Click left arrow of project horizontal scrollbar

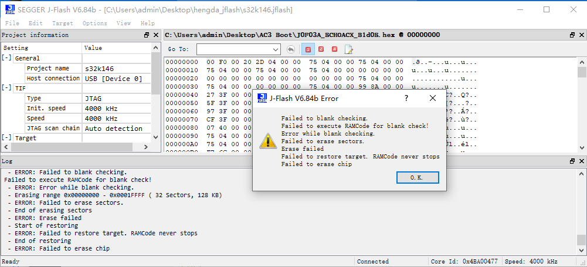[x=6, y=147]
